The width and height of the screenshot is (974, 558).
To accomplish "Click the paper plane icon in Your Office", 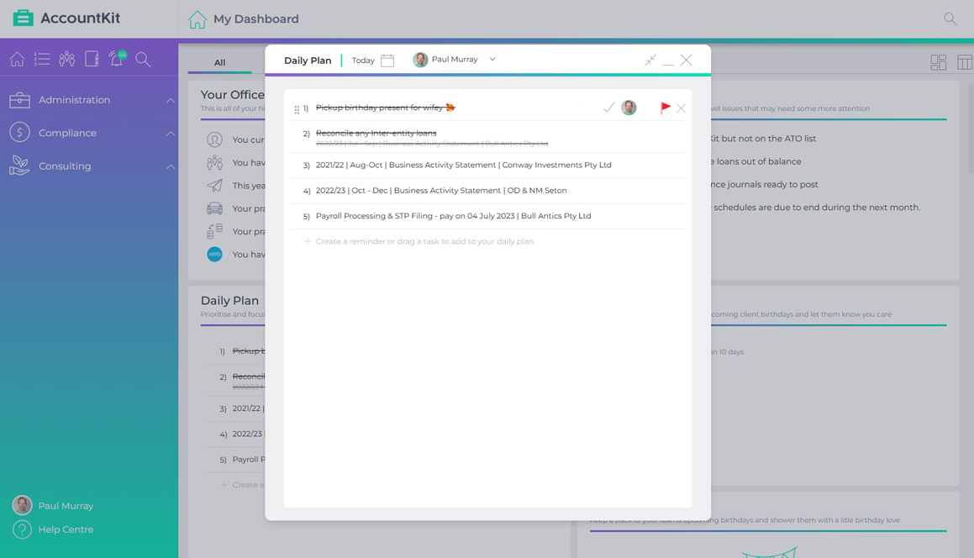I will (x=214, y=185).
